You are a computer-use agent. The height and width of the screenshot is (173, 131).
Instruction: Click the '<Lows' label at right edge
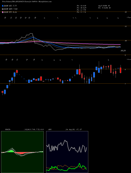coord(129,59)
